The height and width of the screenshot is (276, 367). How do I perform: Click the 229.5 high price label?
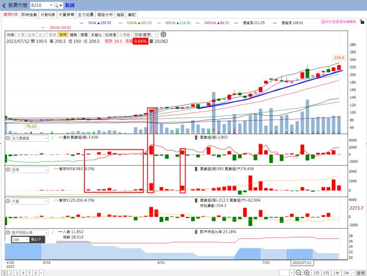click(339, 58)
